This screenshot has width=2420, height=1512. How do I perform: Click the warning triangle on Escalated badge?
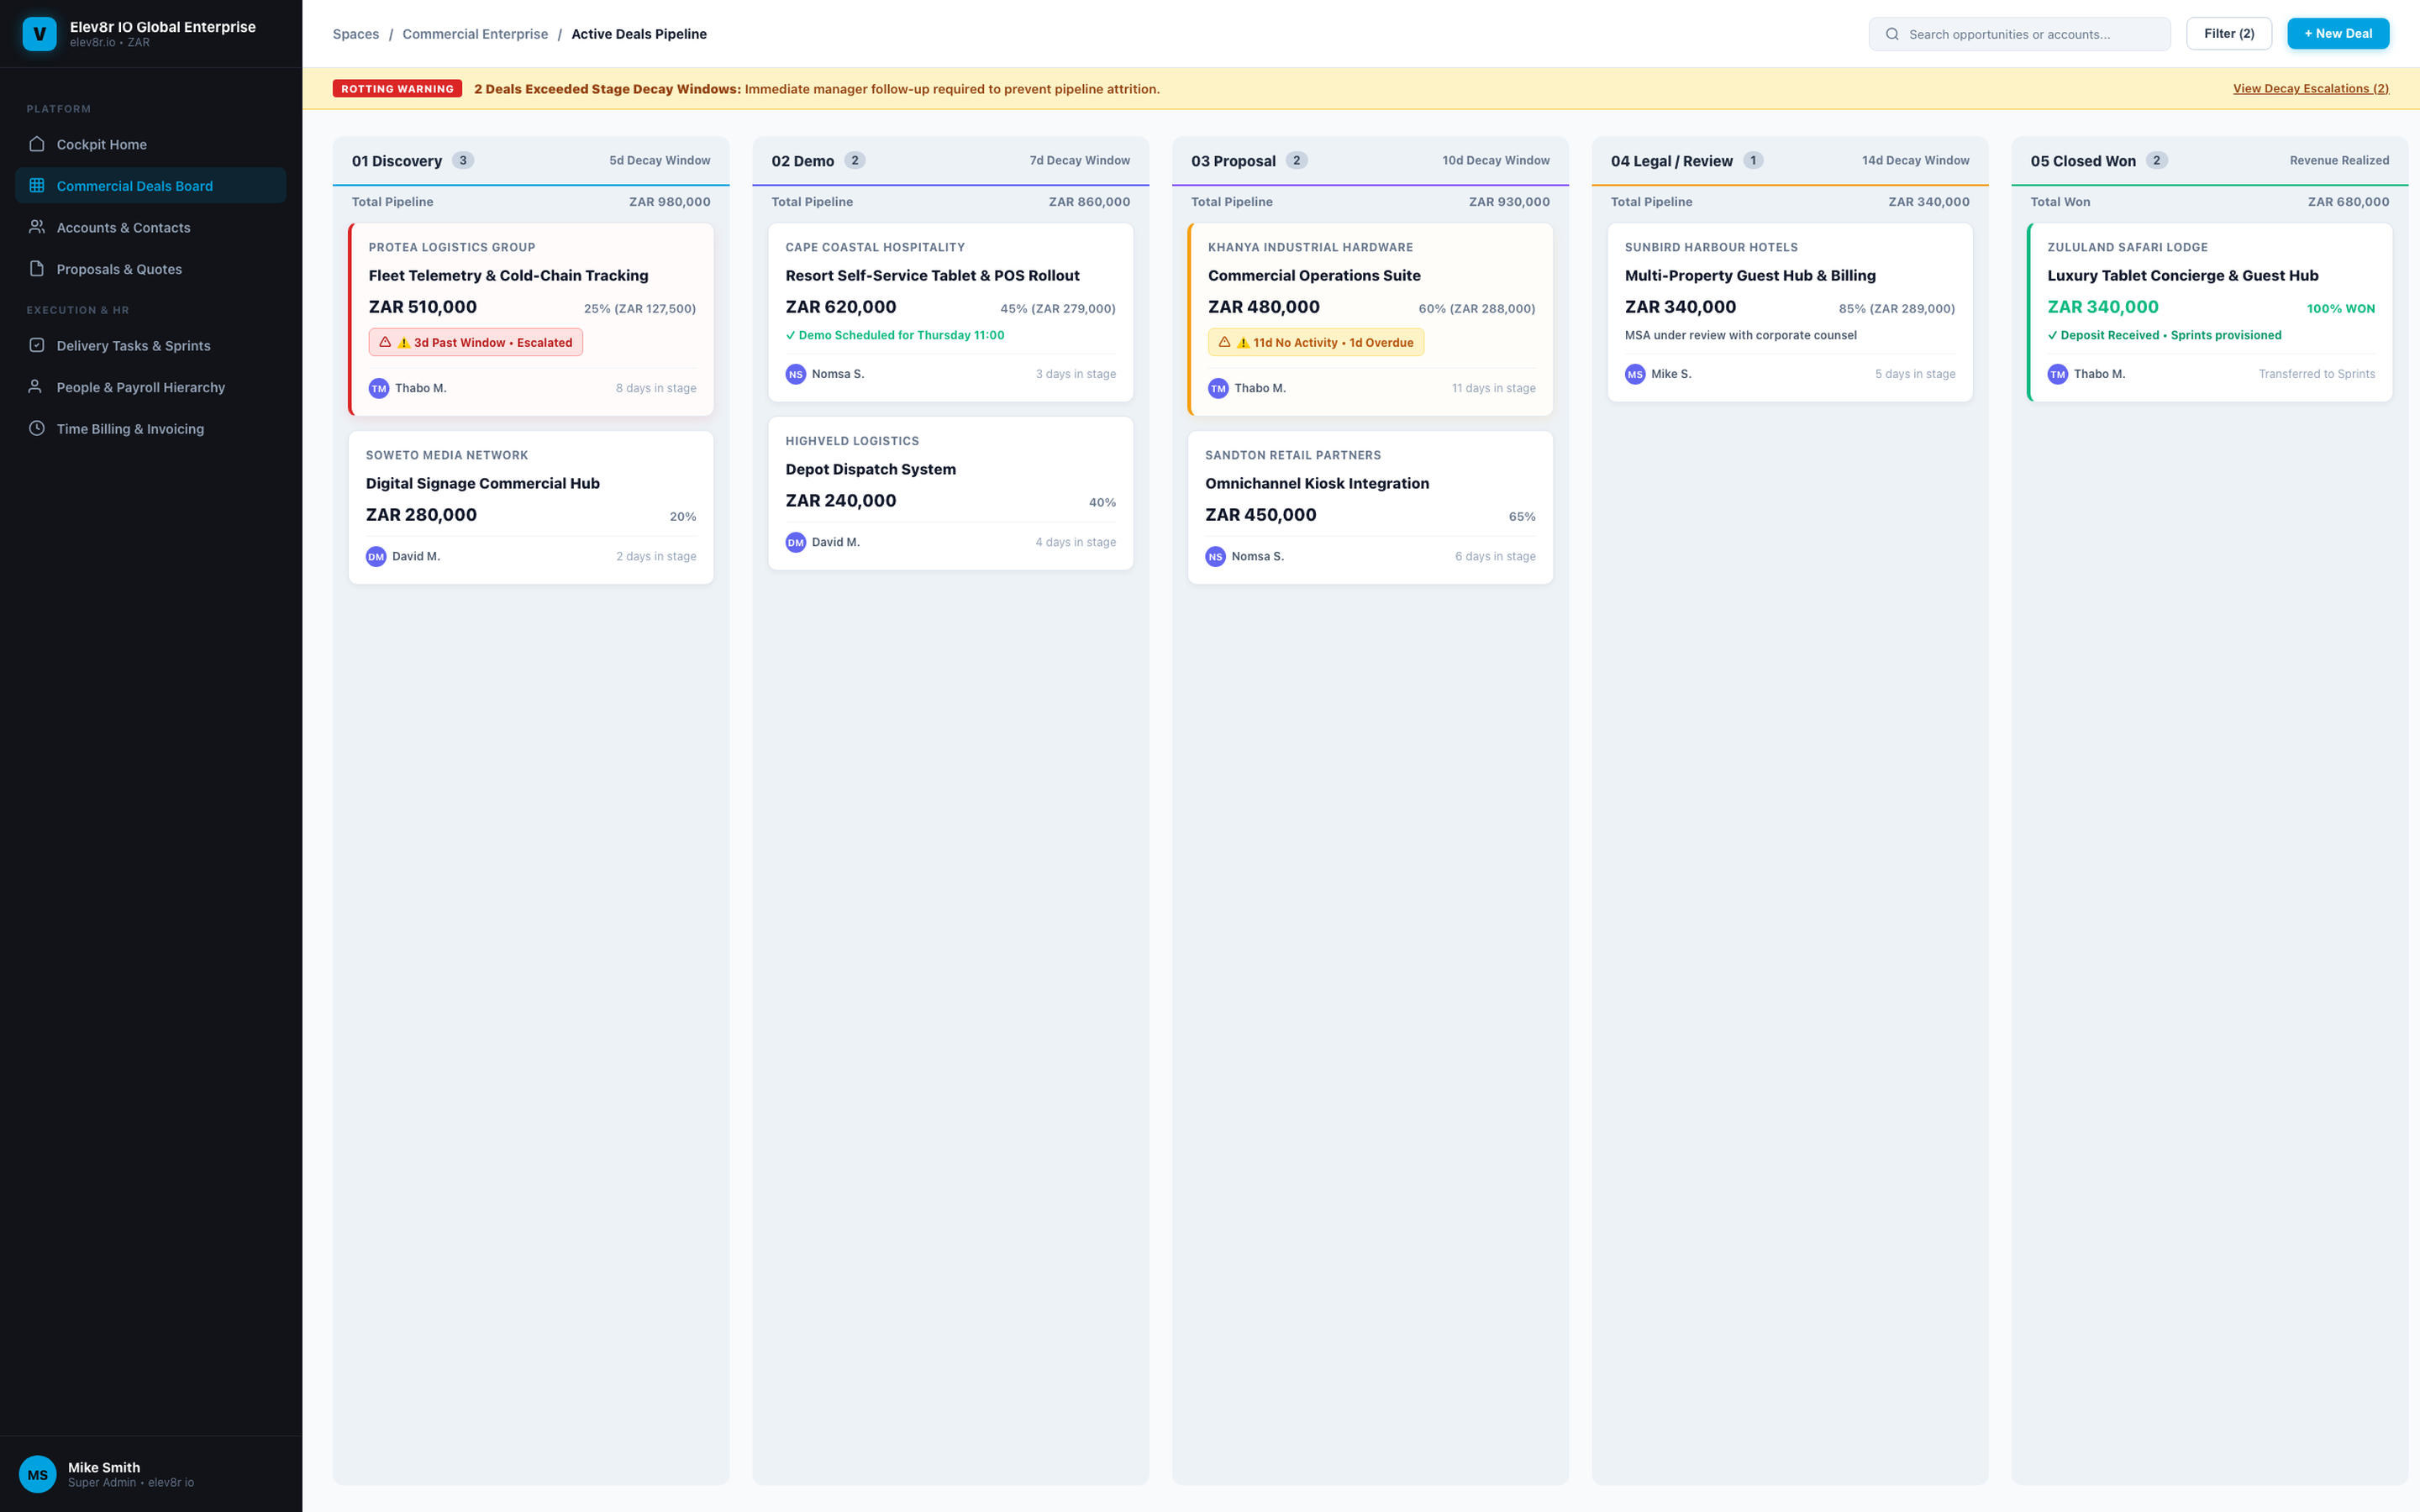pos(385,342)
